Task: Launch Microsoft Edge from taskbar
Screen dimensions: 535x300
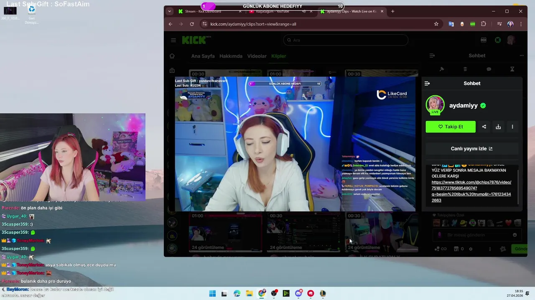Action: [x=237, y=293]
